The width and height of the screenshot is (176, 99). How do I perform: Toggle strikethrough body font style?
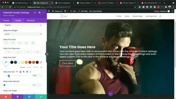[x=33, y=43]
